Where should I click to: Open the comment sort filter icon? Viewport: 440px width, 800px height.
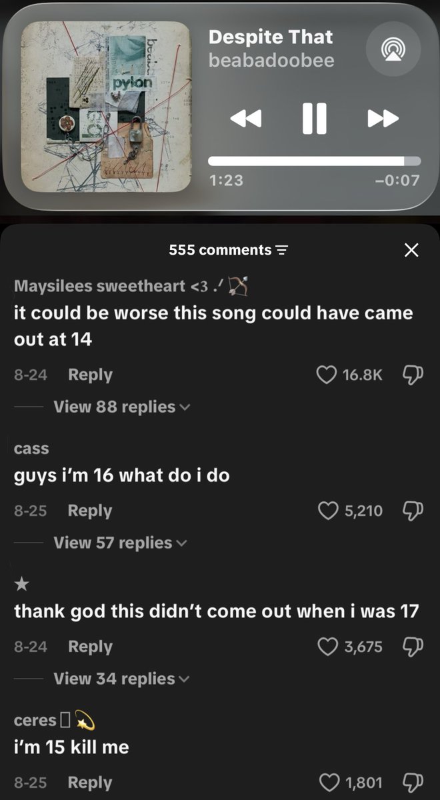tap(281, 251)
